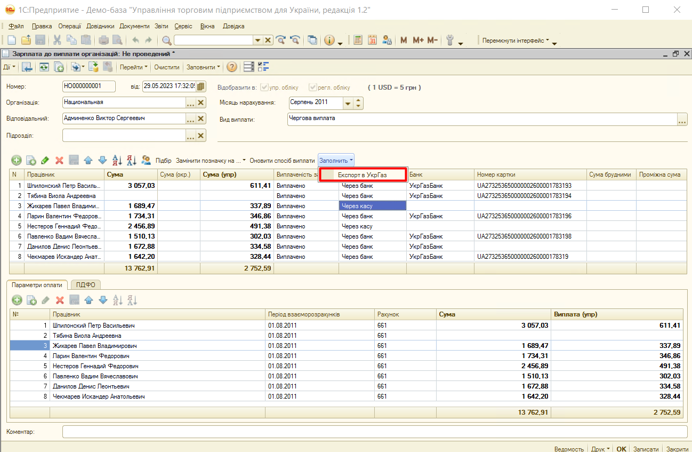The height and width of the screenshot is (452, 692).
Task: Open the Вид виплати selection ellipsis button
Action: (x=682, y=120)
